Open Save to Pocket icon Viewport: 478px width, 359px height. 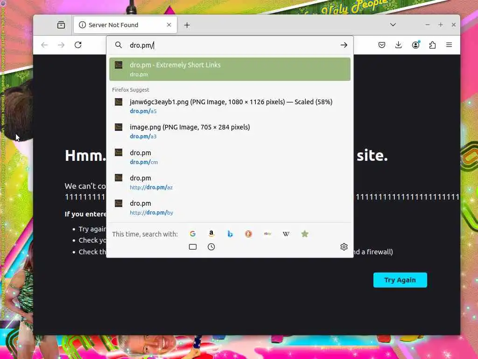(x=382, y=45)
